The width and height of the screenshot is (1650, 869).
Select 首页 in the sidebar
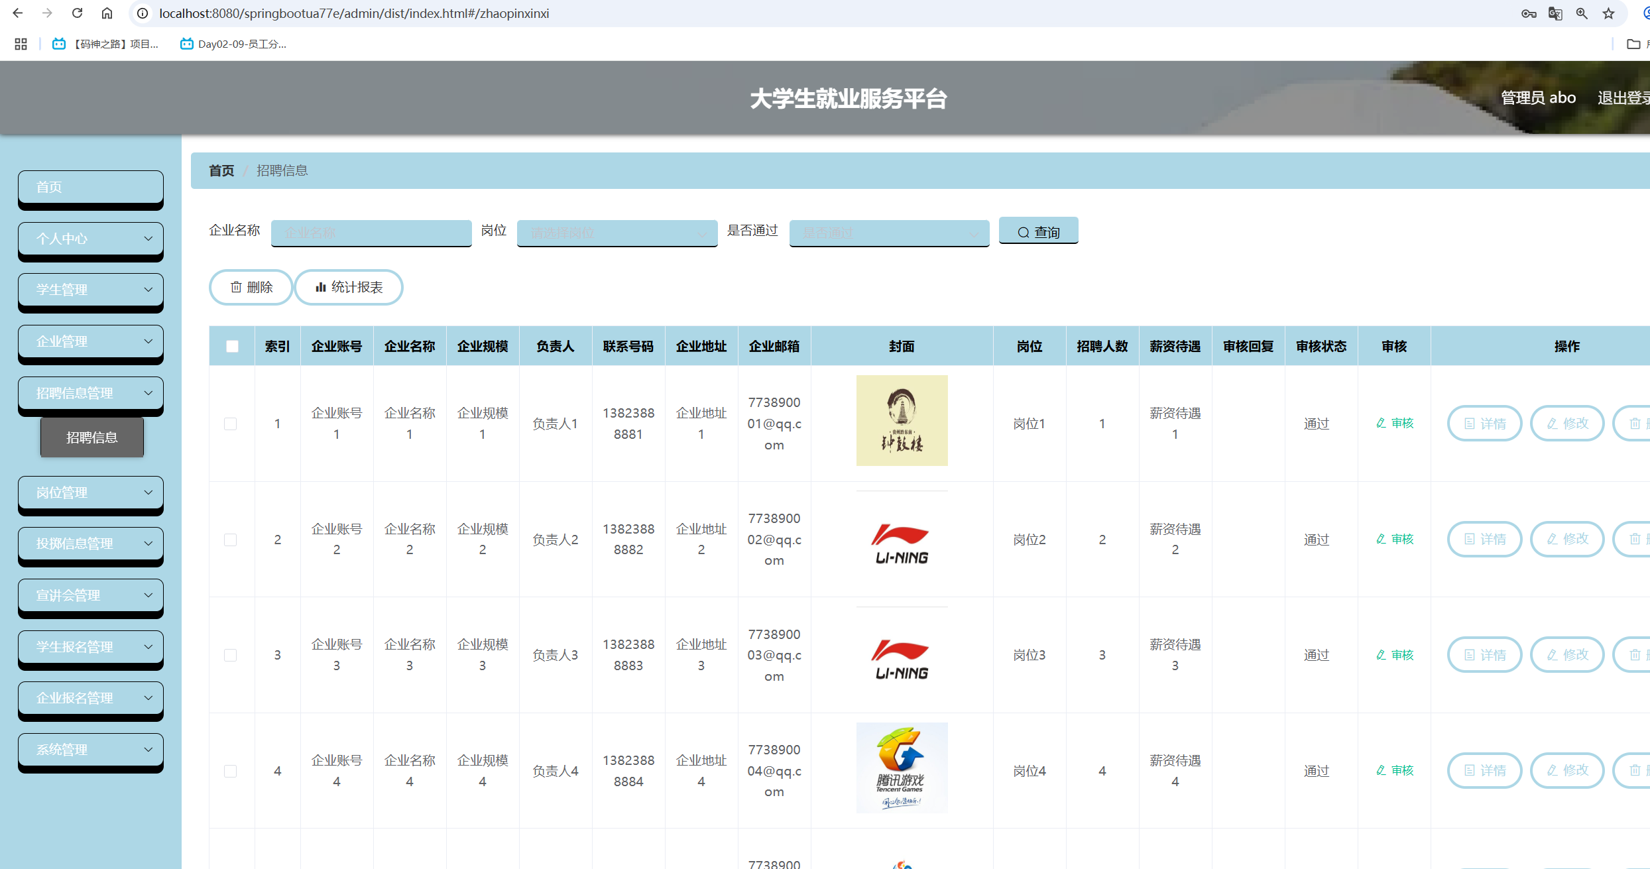91,187
